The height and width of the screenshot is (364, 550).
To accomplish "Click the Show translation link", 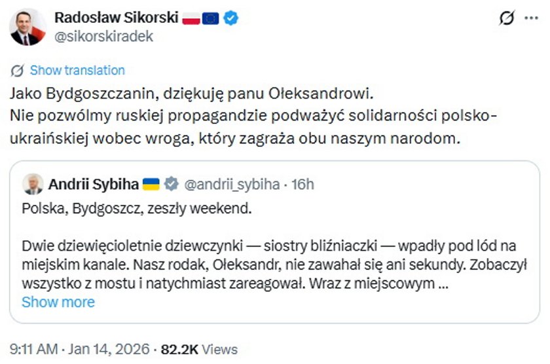I will point(77,71).
